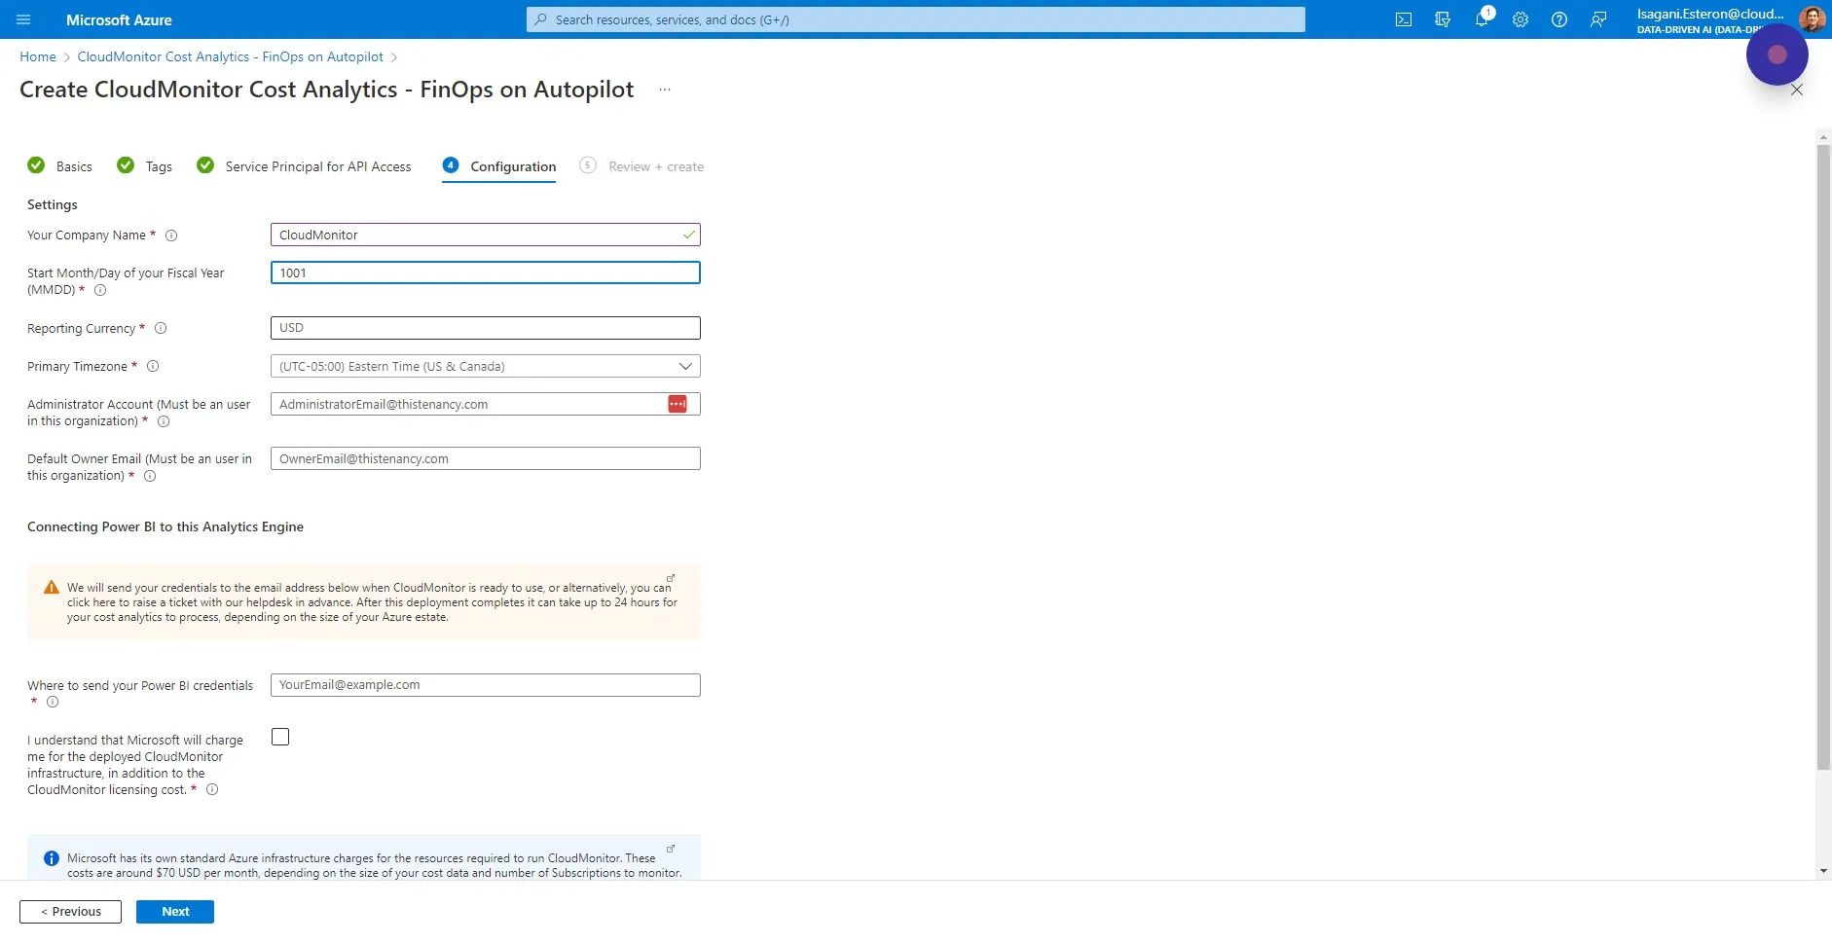Close the create blade with the X
The height and width of the screenshot is (943, 1832).
[1797, 90]
